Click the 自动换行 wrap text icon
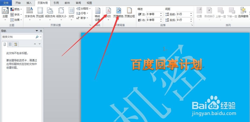The width and height of the screenshot is (250, 122). click(209, 10)
